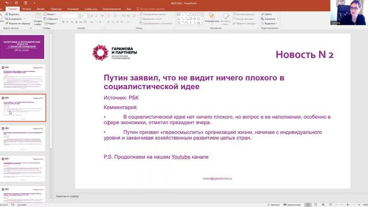Image resolution: width=368 pixels, height=207 pixels.
Task: Select the rectangle shape in shapes gallery
Action: tap(190, 14)
